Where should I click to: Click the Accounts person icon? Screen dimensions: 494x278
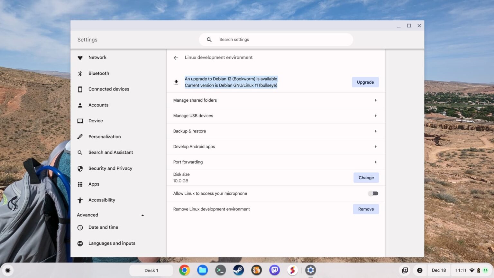click(x=80, y=105)
